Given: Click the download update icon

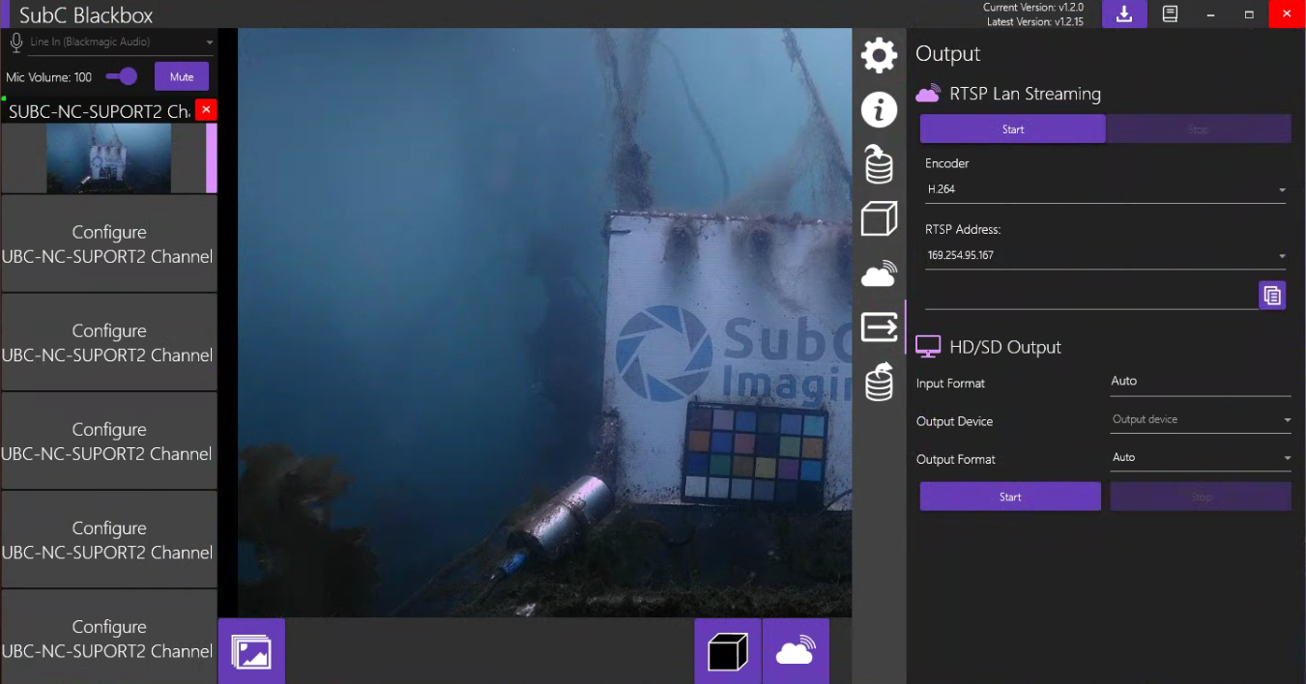Looking at the screenshot, I should coord(1124,14).
